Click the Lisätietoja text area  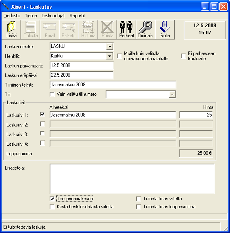coord(132,179)
